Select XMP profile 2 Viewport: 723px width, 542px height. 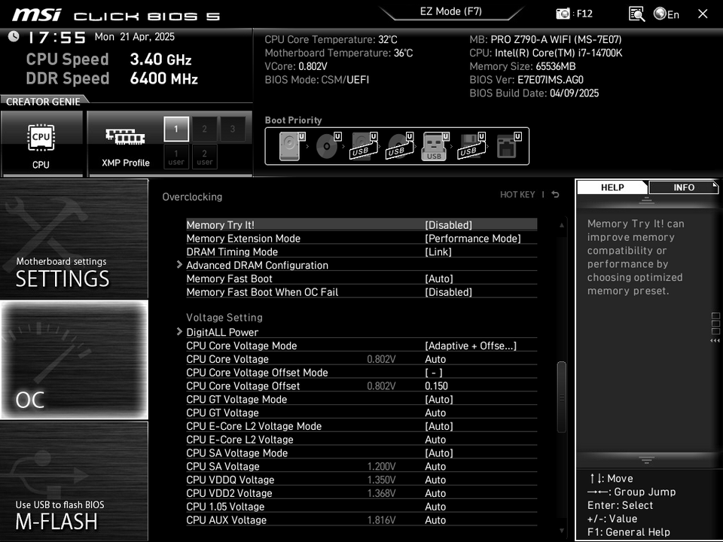(x=204, y=129)
